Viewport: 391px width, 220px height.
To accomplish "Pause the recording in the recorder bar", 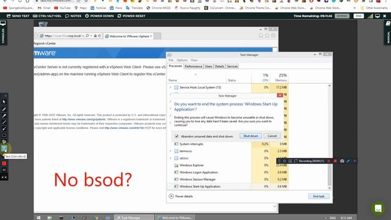I will (329, 161).
